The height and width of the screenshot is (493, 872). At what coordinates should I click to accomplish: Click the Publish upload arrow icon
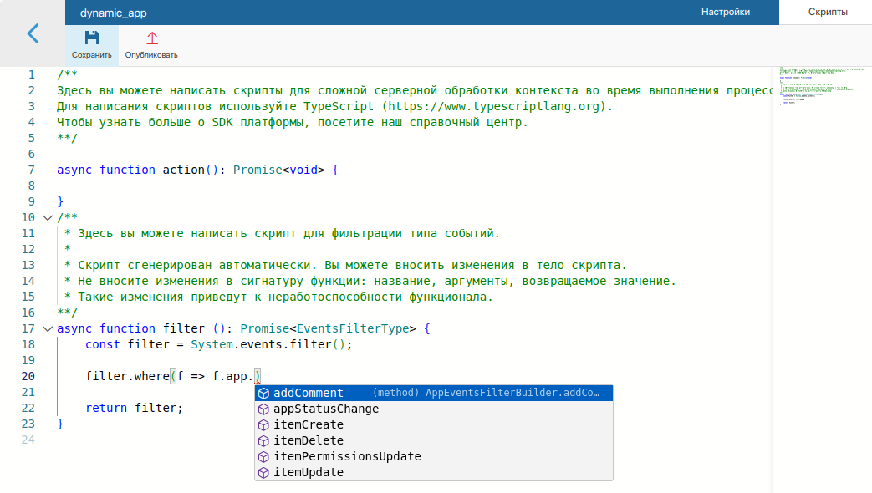pyautogui.click(x=151, y=38)
